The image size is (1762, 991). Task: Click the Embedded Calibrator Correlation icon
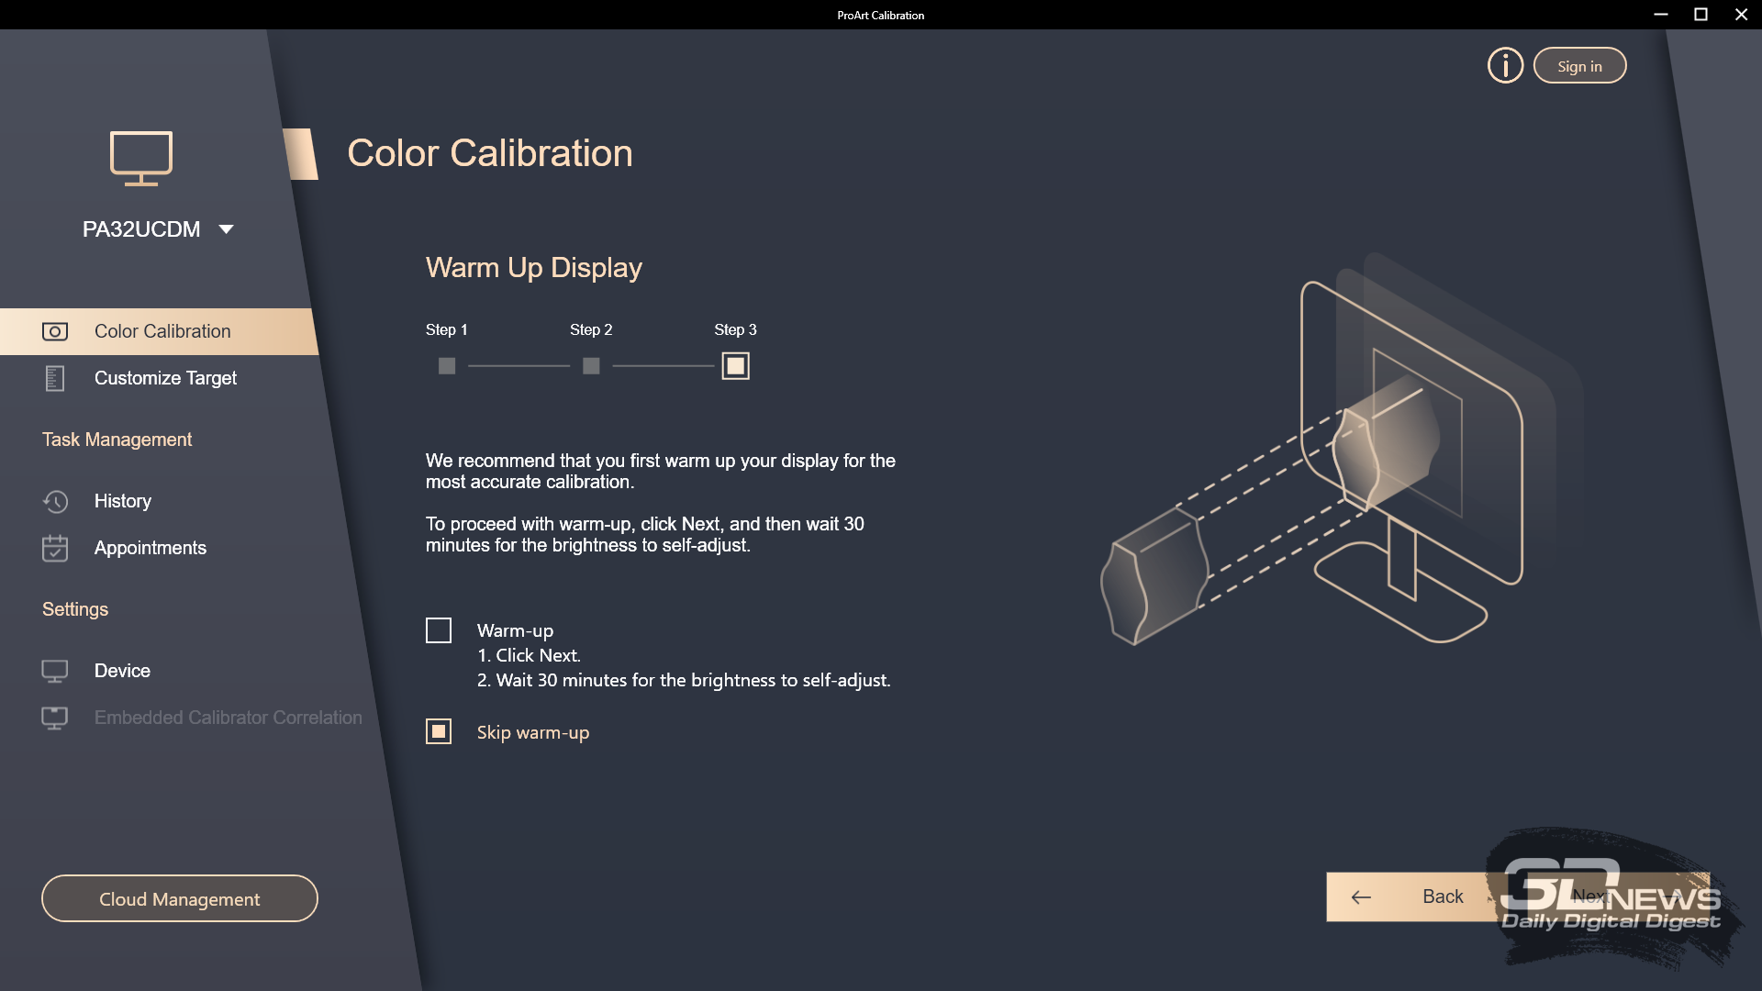pos(55,718)
